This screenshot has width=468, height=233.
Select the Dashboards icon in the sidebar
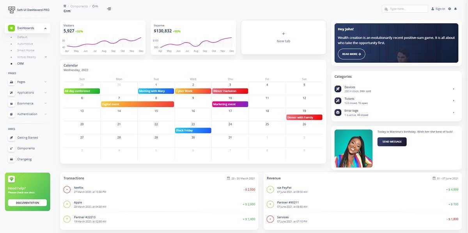(11, 28)
